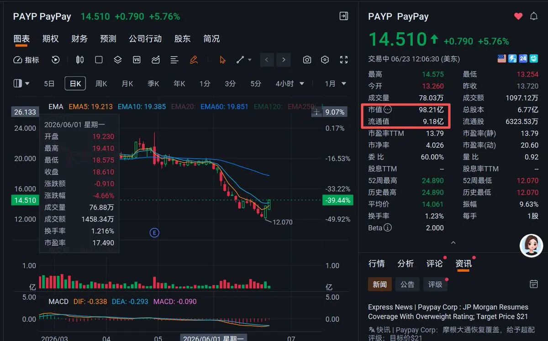Select the 5分 minute period

point(256,83)
